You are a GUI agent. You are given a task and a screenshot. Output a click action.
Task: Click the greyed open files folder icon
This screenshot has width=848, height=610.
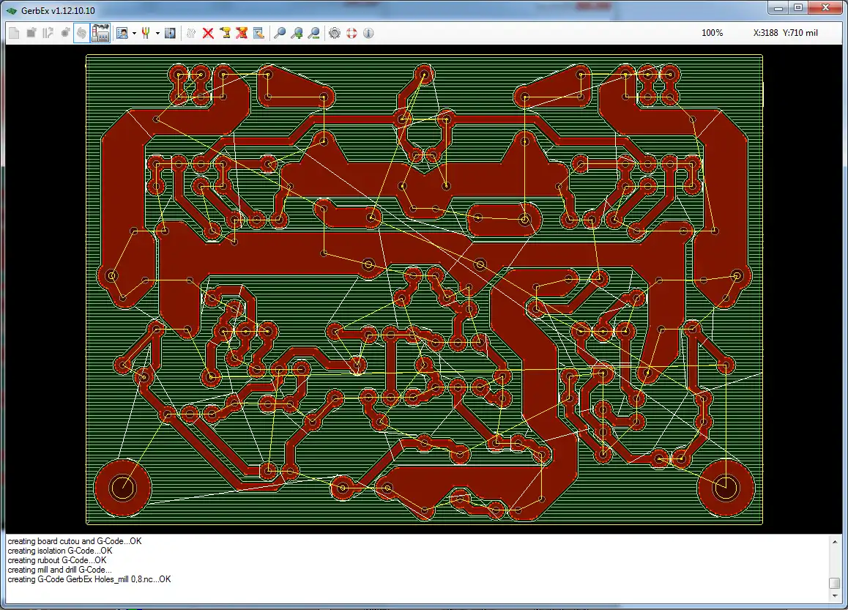31,33
